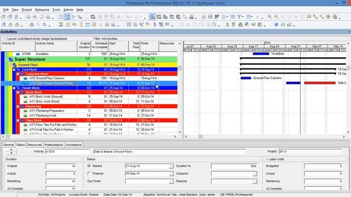Image resolution: width=351 pixels, height=197 pixels.
Task: Click the first open-folder icon in top toolbar
Action: tap(3, 17)
